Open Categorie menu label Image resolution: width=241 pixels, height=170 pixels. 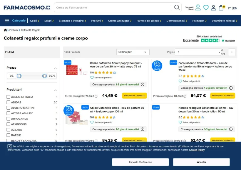tap(19, 21)
